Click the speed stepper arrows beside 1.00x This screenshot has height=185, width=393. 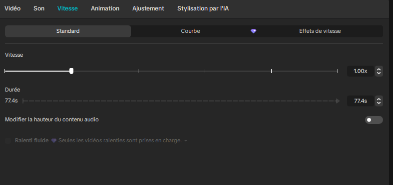point(379,71)
